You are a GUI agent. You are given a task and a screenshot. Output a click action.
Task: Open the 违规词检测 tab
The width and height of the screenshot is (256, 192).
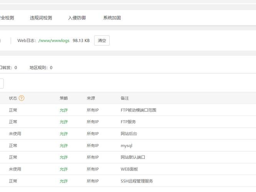pyautogui.click(x=41, y=18)
